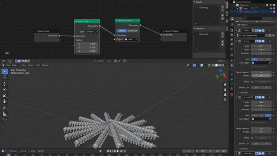Switch perspective/orthographic grid gizmo
This screenshot has height=156, width=277.
pyautogui.click(x=225, y=100)
